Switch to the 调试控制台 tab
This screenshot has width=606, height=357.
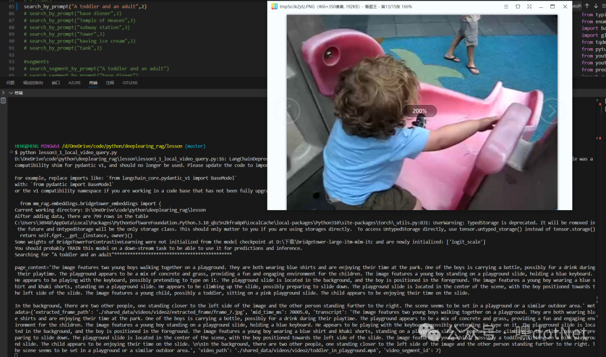pos(33,82)
